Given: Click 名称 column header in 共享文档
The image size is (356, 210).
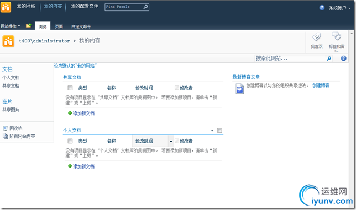Looking at the screenshot, I should coord(112,88).
